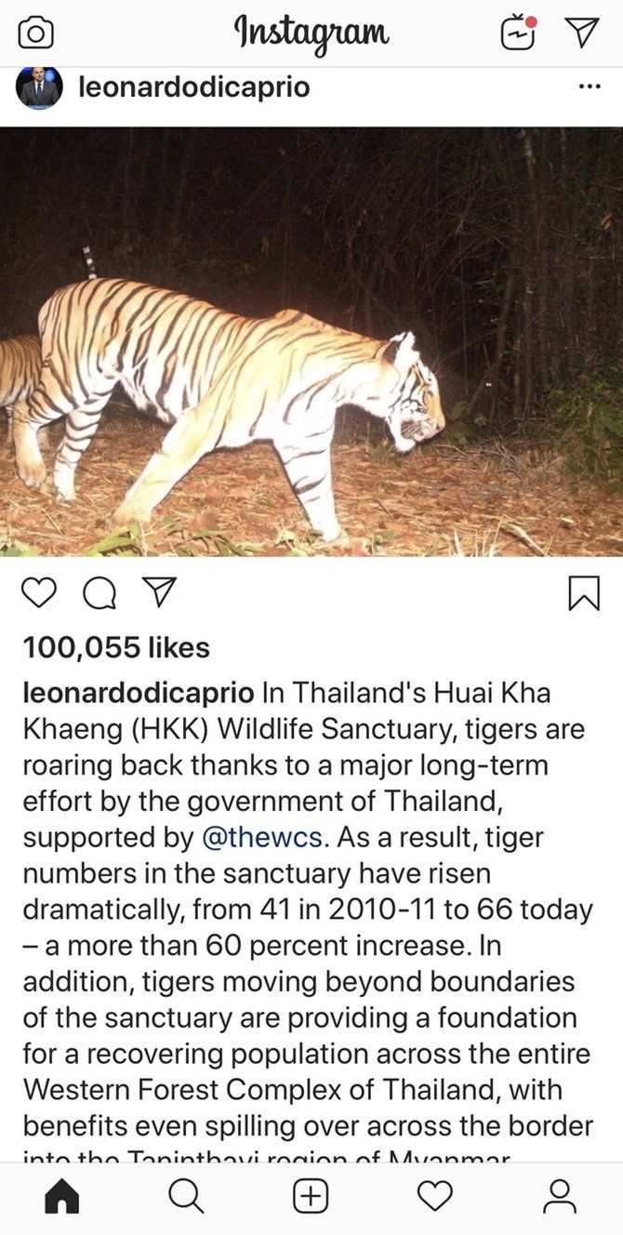This screenshot has width=623, height=1235.
Task: Share the post via paper plane
Action: pyautogui.click(x=158, y=592)
